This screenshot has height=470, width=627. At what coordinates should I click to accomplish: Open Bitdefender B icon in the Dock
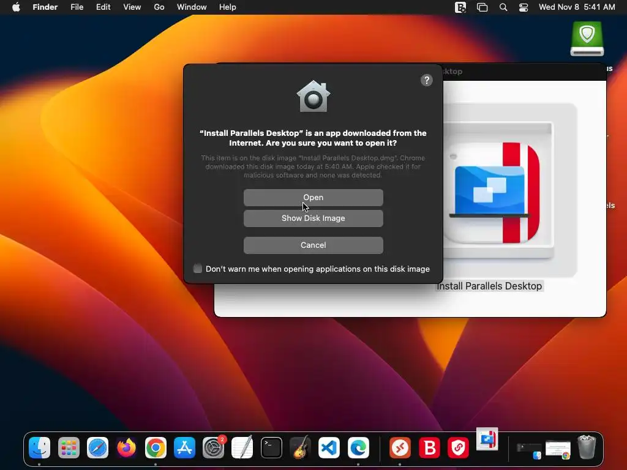(x=429, y=447)
